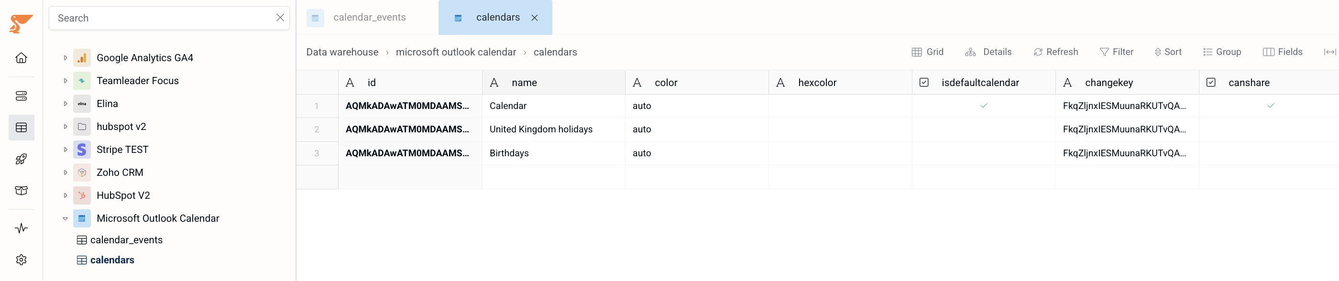Viewport: 1339px width, 281px height.
Task: Clear the search box with X
Action: (280, 18)
